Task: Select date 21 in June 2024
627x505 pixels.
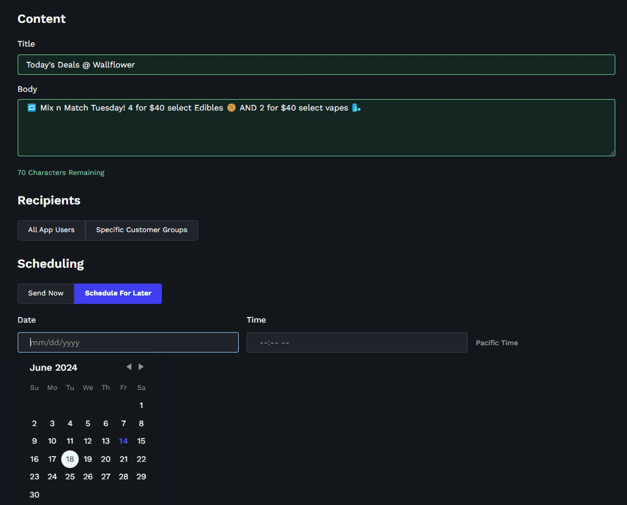Action: pos(124,459)
